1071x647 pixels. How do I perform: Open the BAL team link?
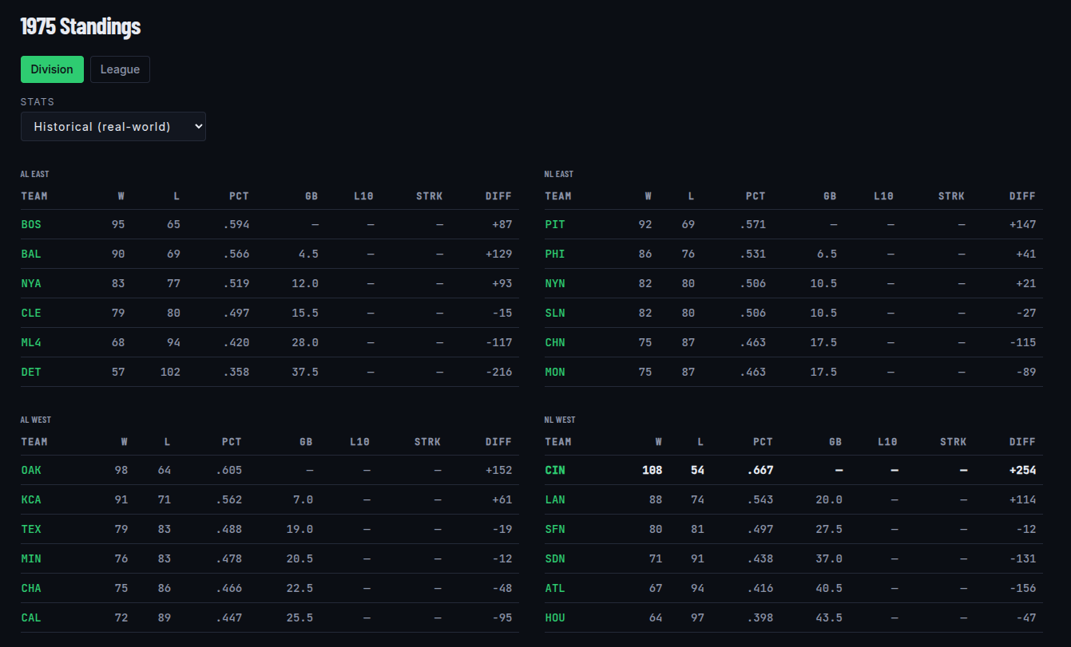pyautogui.click(x=31, y=254)
